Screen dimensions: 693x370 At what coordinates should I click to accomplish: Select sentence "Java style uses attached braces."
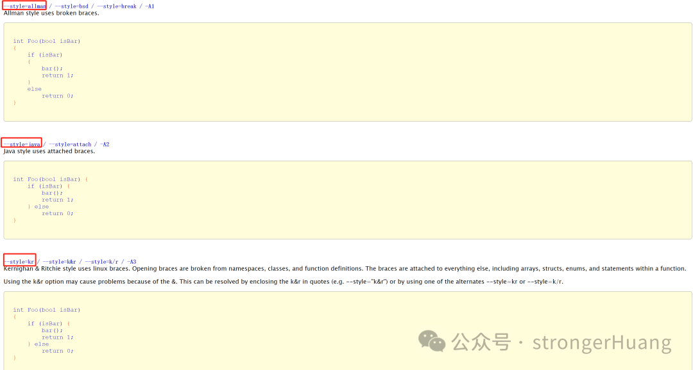pos(49,151)
